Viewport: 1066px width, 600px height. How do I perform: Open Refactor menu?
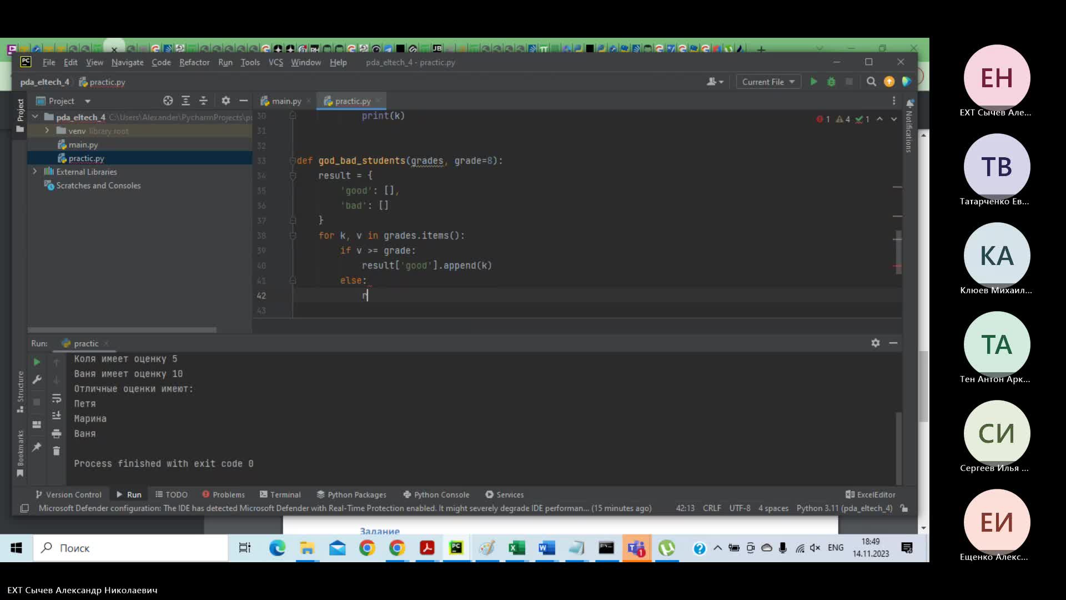click(194, 62)
